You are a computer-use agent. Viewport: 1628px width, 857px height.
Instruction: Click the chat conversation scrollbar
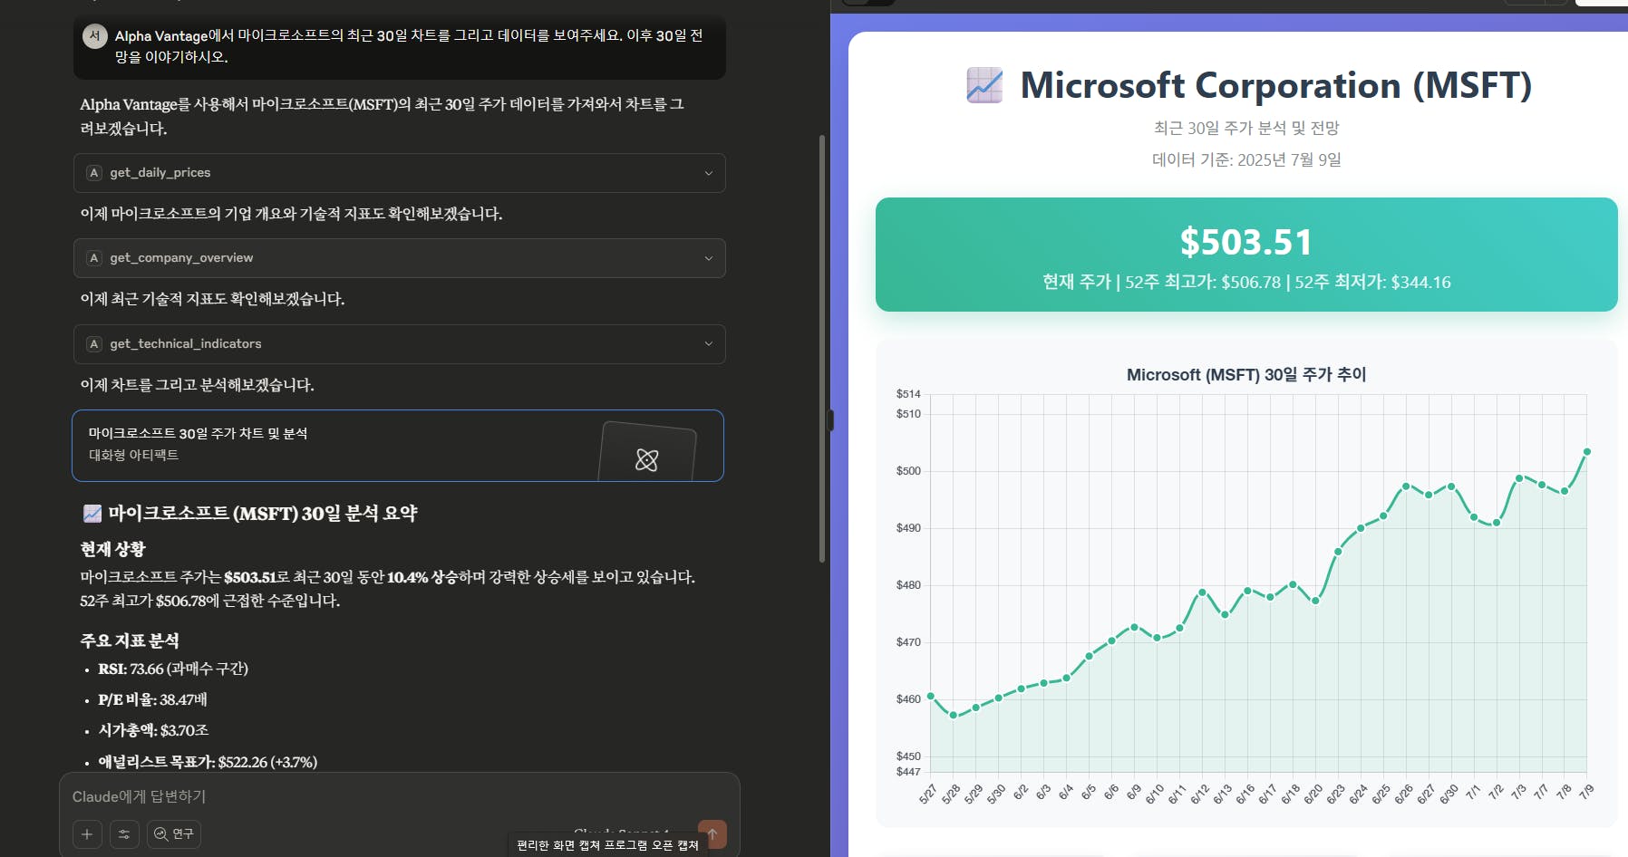pyautogui.click(x=822, y=349)
